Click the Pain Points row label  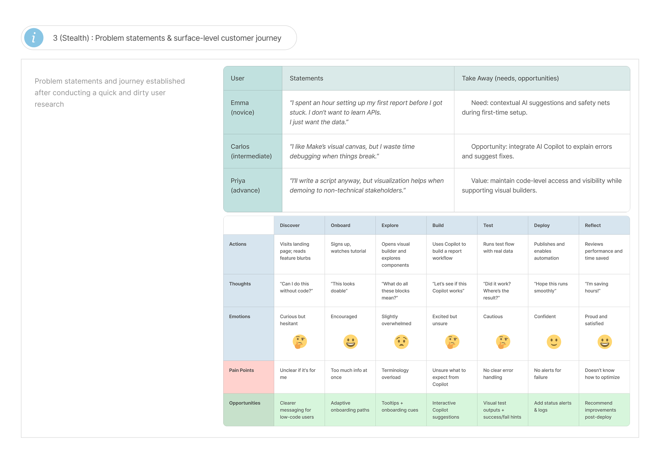coord(249,377)
